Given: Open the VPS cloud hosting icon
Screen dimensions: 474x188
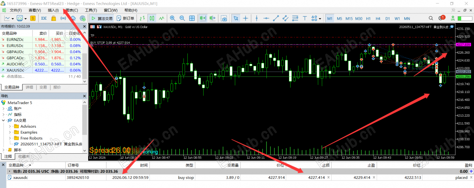Looking at the screenshot, I should click(73, 18).
